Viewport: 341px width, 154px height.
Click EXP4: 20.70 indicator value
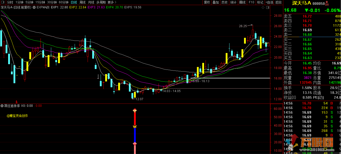[x=114, y=7]
